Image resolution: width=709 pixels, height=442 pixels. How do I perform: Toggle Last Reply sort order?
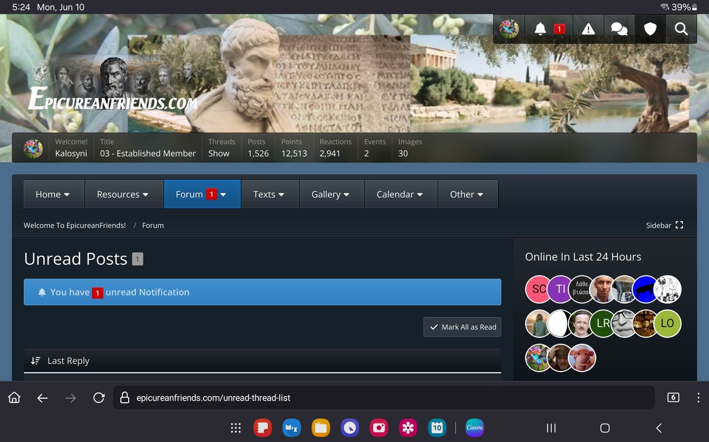[x=61, y=361]
